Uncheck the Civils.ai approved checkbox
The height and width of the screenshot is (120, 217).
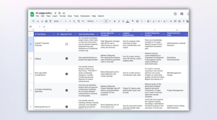66,58
